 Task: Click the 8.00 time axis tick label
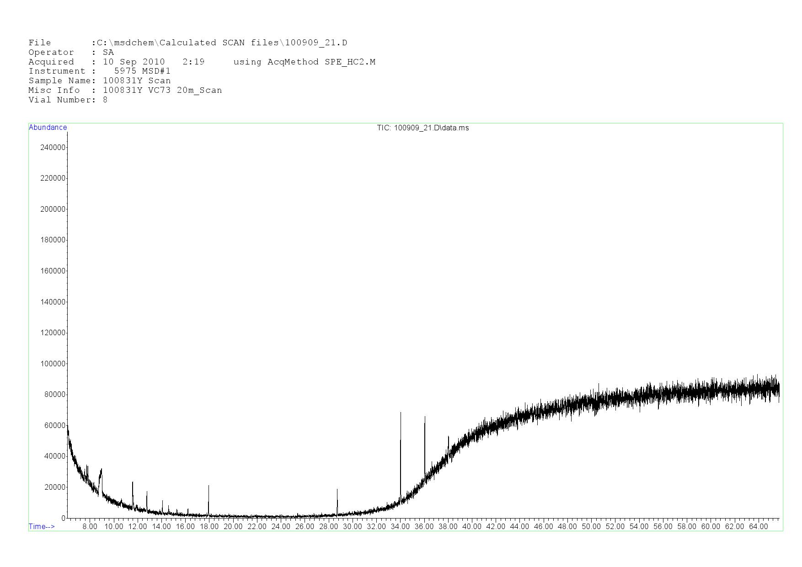[x=90, y=526]
